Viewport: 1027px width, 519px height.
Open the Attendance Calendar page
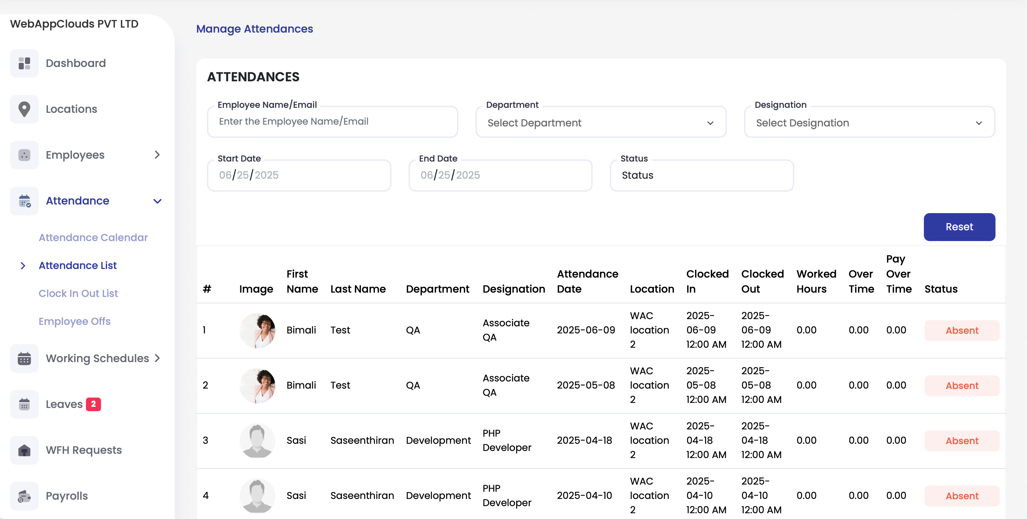93,237
